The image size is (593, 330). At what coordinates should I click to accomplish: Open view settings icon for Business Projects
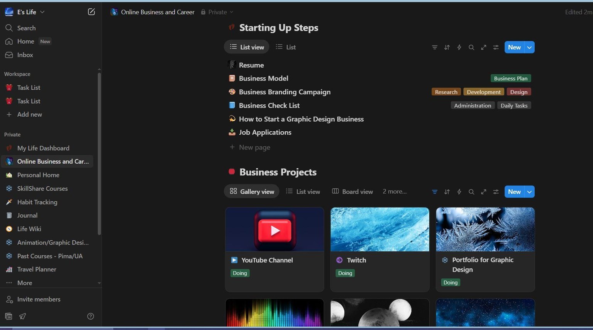(496, 192)
